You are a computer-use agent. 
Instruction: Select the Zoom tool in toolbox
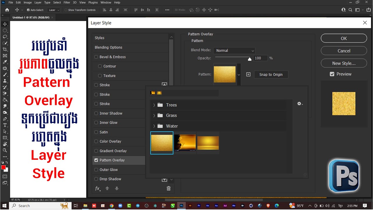5,150
